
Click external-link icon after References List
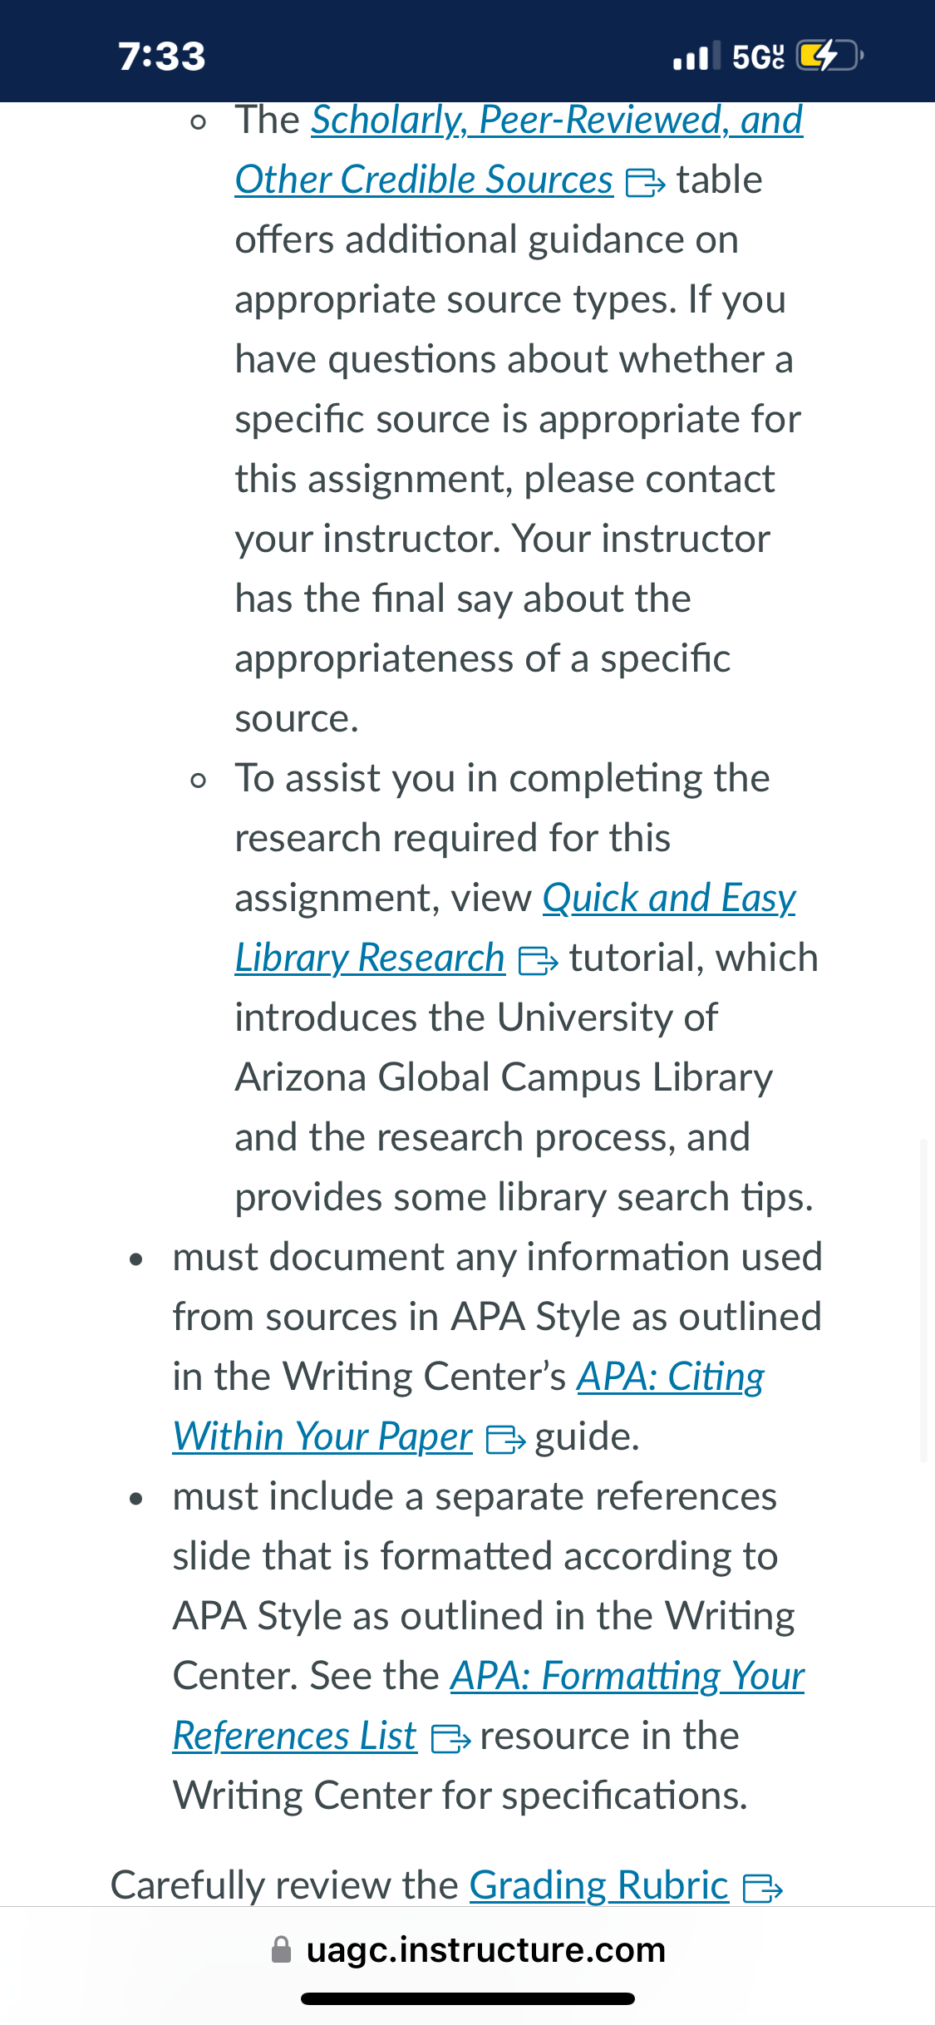[450, 1738]
